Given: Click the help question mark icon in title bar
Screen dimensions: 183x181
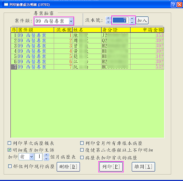Looking at the screenshot, I should 173,5.
